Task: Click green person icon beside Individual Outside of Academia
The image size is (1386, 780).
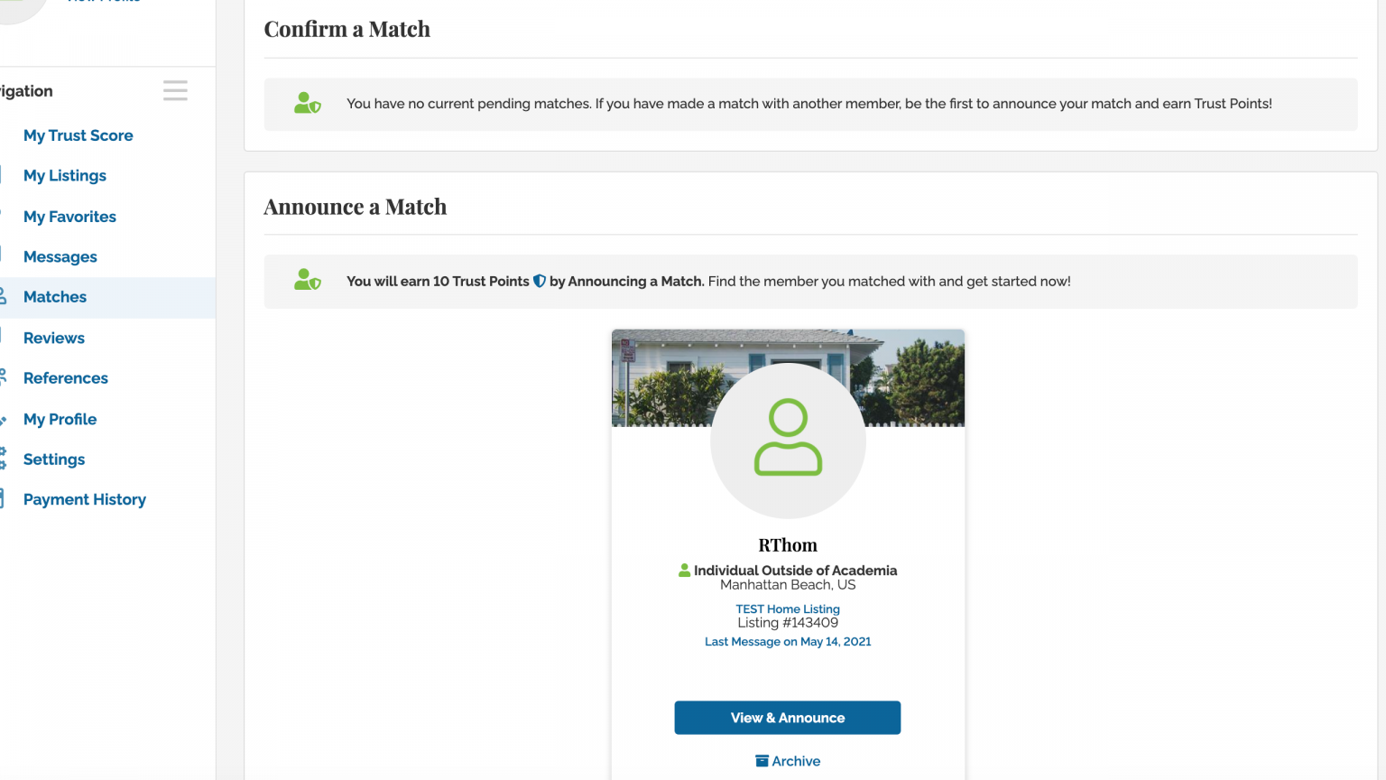Action: click(684, 571)
